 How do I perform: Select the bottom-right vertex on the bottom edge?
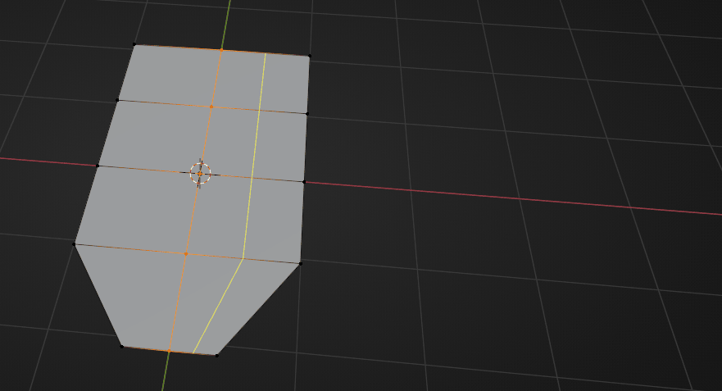216,355
